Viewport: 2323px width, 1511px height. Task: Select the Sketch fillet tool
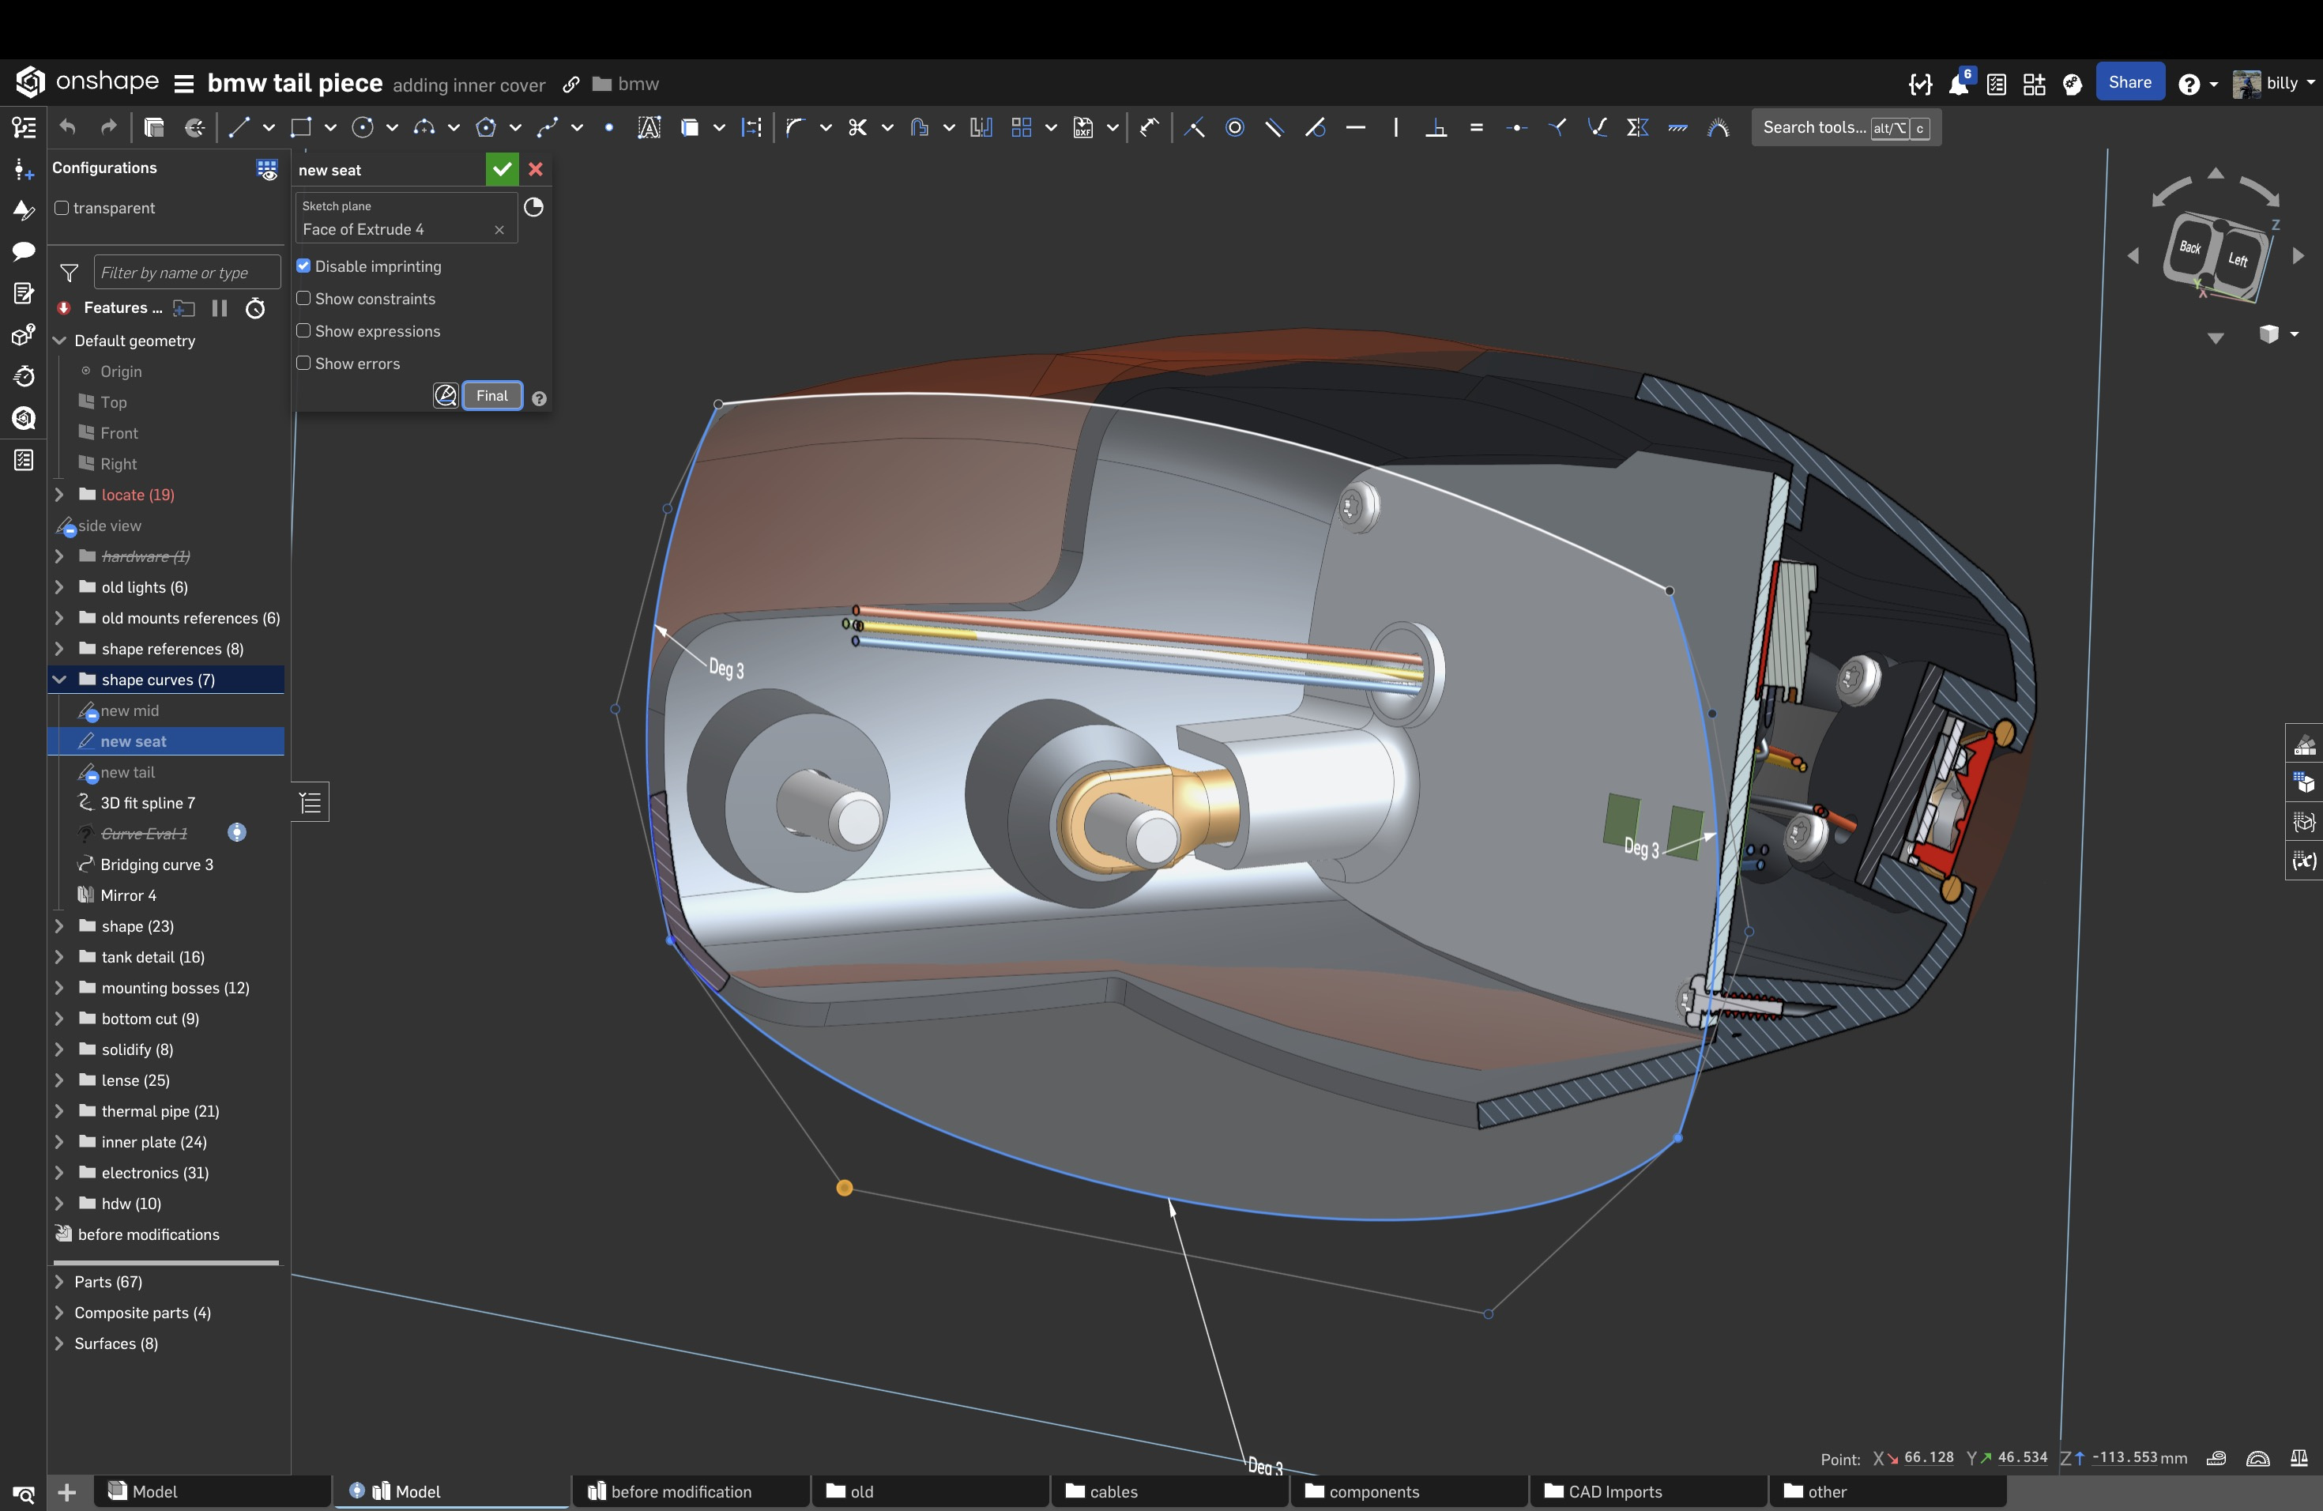coord(795,128)
